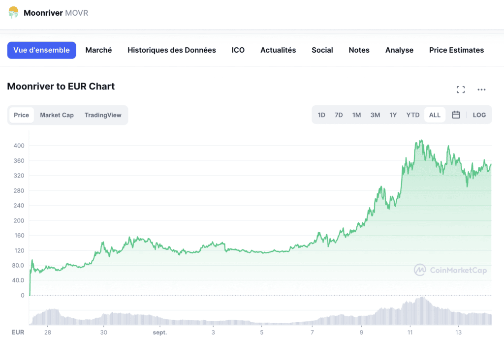Toggle LOG scale on the chart

[479, 115]
